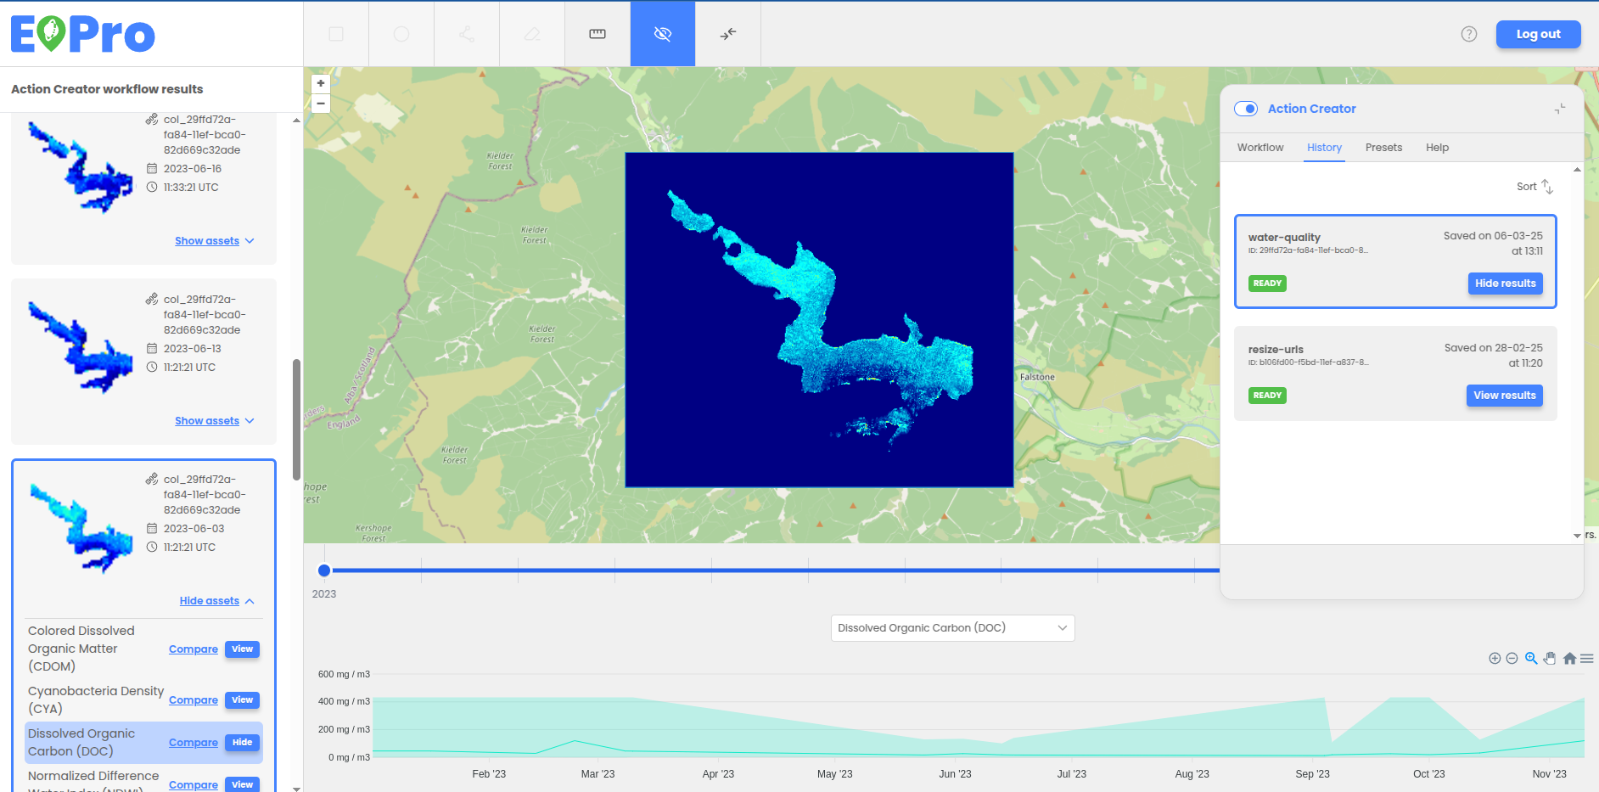Switch to the Workflow tab
This screenshot has height=792, width=1599.
tap(1260, 147)
